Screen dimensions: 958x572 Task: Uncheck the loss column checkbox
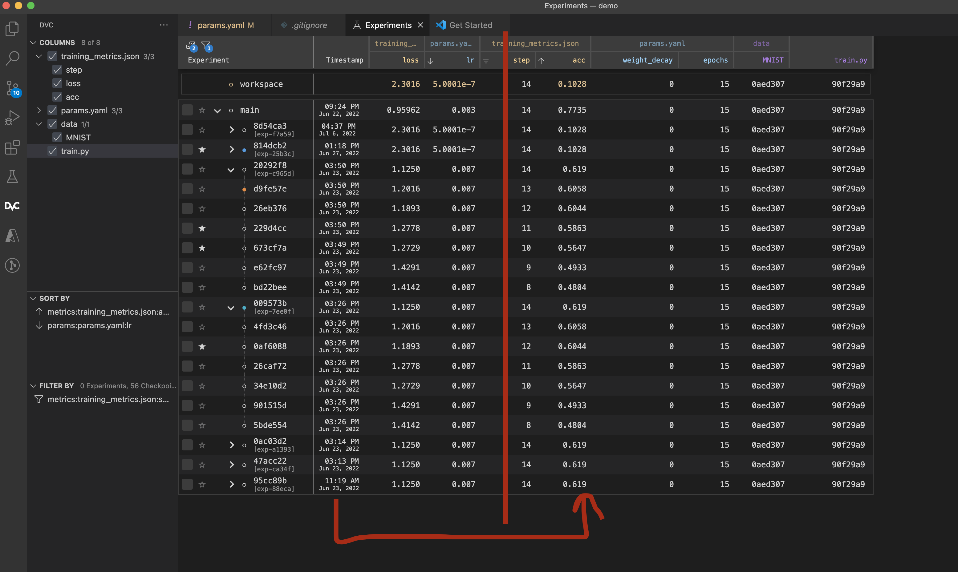coord(58,83)
